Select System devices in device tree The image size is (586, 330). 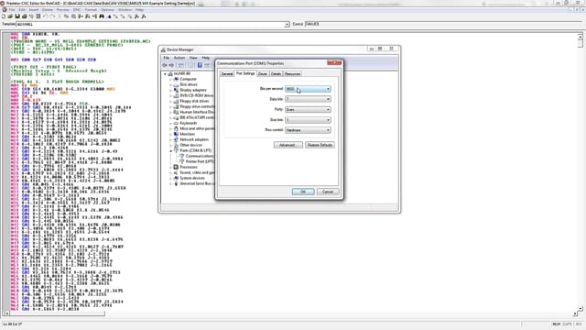[192, 178]
